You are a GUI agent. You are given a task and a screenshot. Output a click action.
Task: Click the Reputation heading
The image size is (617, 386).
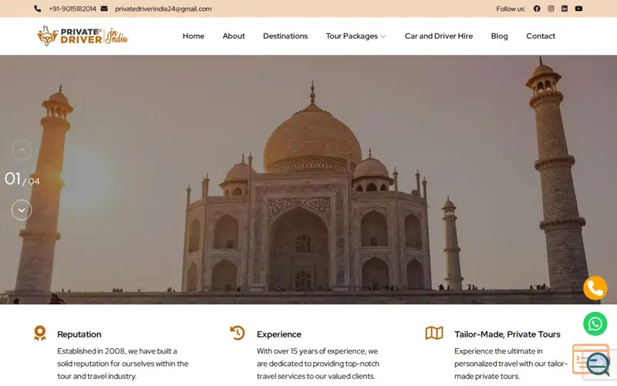79,334
